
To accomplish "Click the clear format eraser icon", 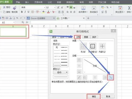I will pos(53,12).
